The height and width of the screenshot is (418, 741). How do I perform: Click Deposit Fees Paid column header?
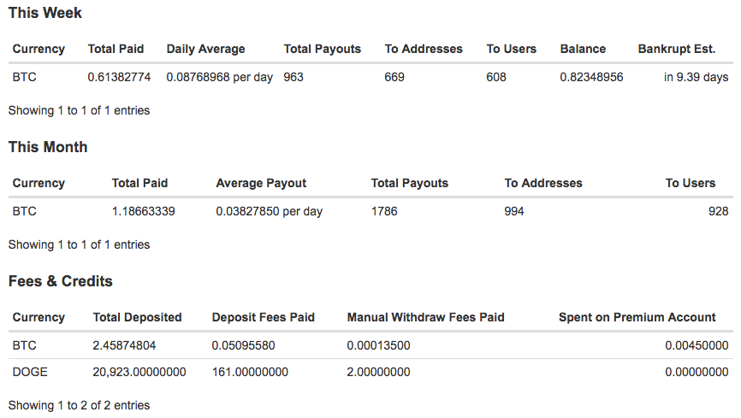coord(263,317)
